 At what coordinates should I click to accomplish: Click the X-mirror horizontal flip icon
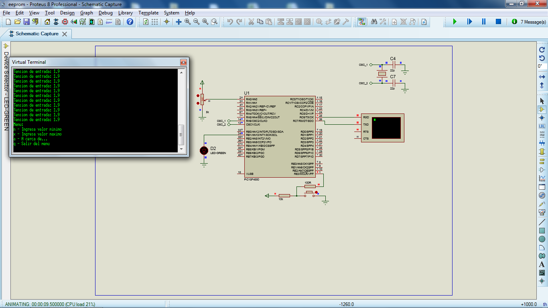(542, 77)
